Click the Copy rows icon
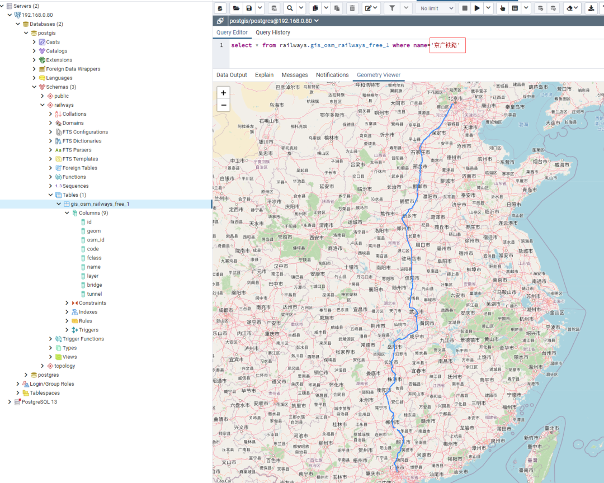 tap(315, 8)
